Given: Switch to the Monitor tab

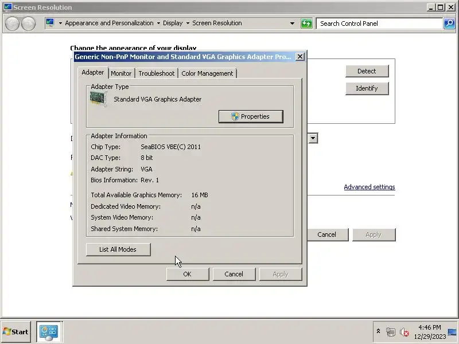Looking at the screenshot, I should 121,73.
